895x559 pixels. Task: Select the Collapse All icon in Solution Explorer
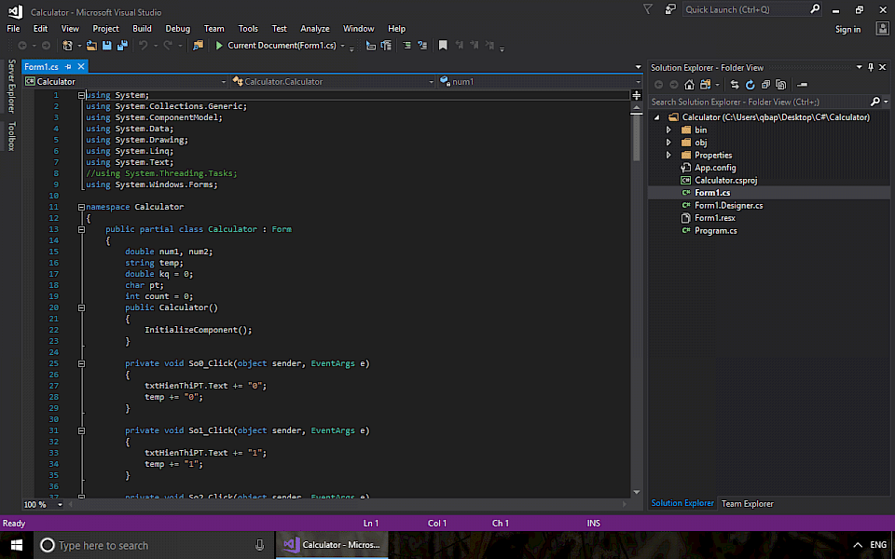click(x=766, y=87)
